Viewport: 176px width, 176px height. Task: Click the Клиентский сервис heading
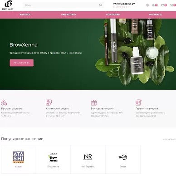58,108
